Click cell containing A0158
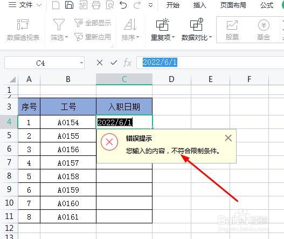The height and width of the screenshot is (239, 284). click(68, 176)
